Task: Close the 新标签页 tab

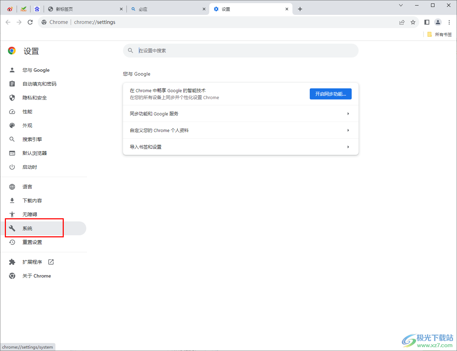Action: click(x=121, y=9)
